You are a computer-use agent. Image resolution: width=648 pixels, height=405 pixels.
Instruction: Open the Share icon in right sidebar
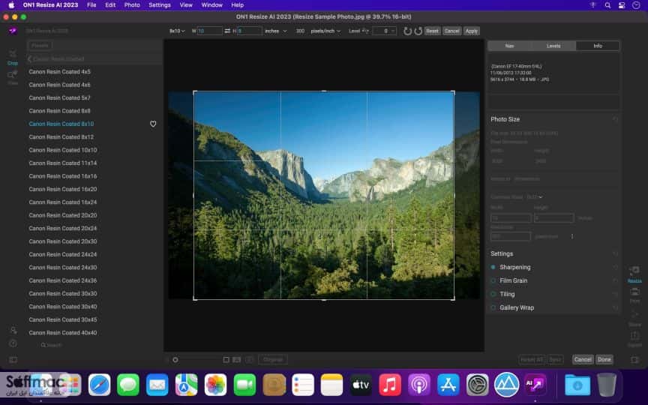pos(634,318)
